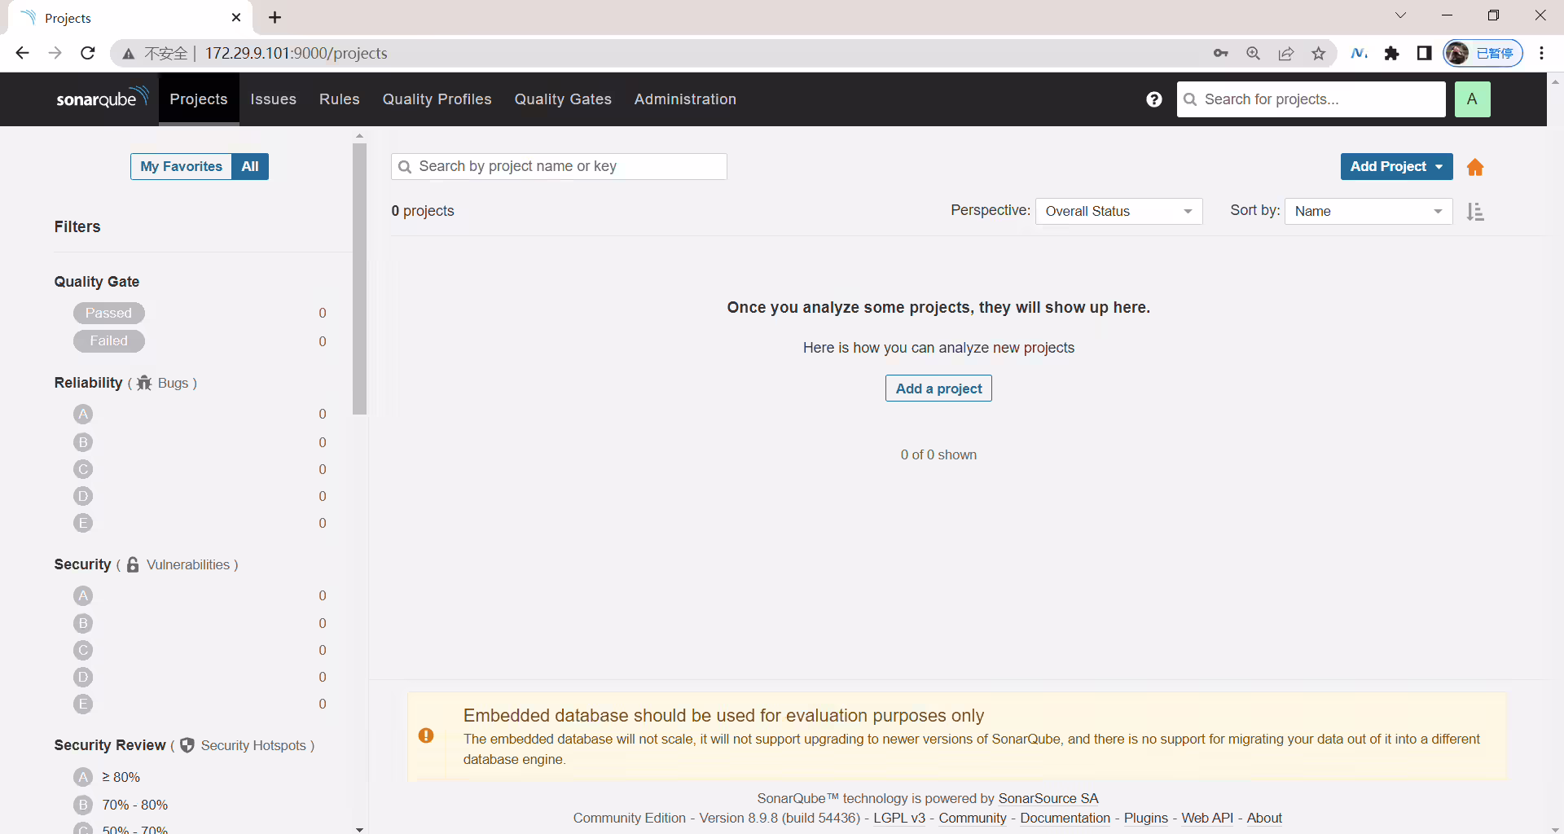Screen dimensions: 1564x834
Task: Open the green user avatar A
Action: click(x=1472, y=99)
